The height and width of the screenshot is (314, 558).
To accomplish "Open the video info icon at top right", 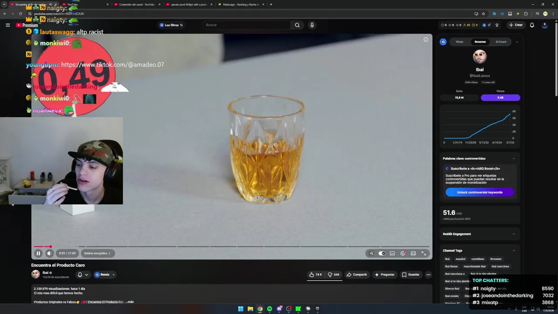I will [426, 40].
